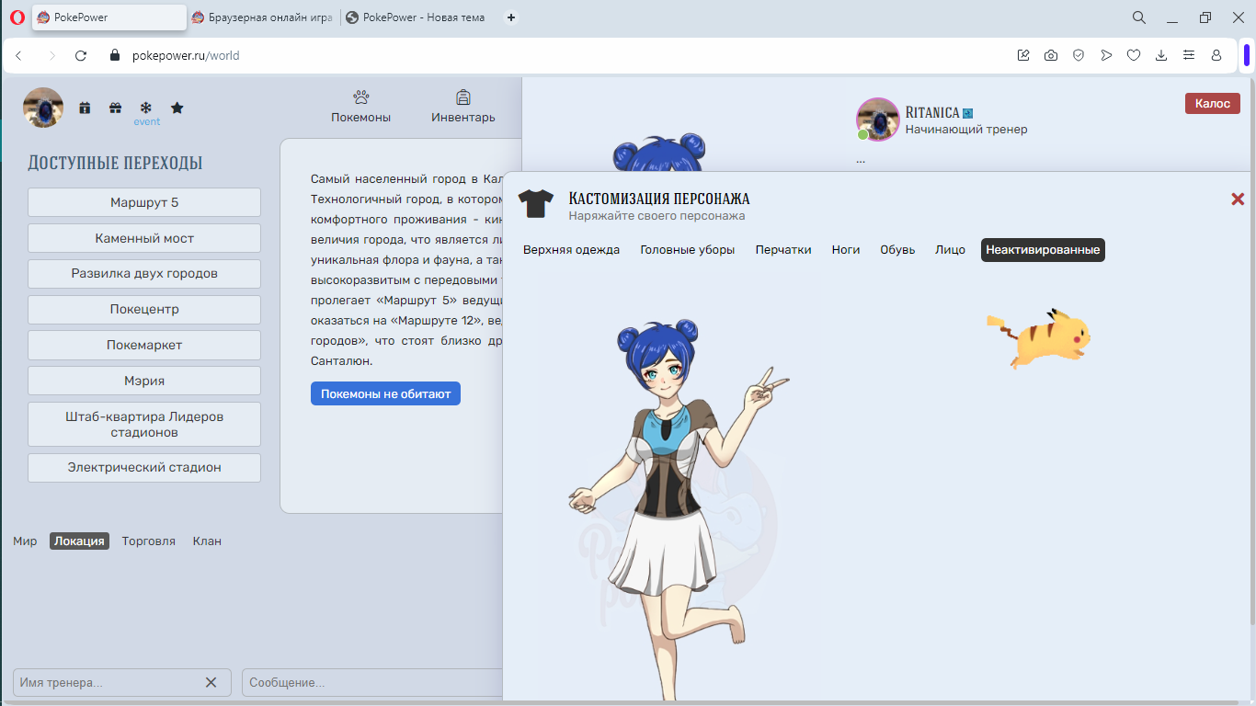Switch chat to Торговля channel
Screen dimensions: 1256x706
tap(148, 541)
